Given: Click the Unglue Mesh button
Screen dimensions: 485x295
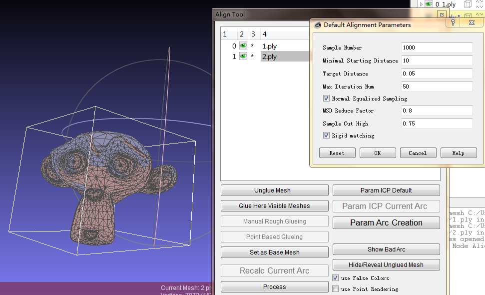Looking at the screenshot, I should pyautogui.click(x=274, y=190).
